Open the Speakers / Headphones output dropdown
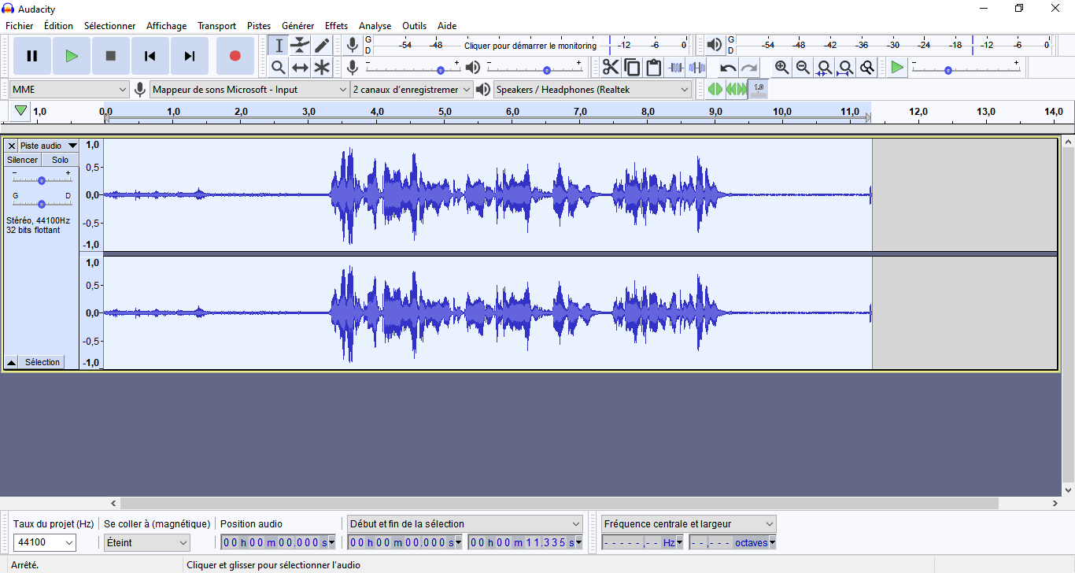This screenshot has height=573, width=1075. [x=593, y=90]
